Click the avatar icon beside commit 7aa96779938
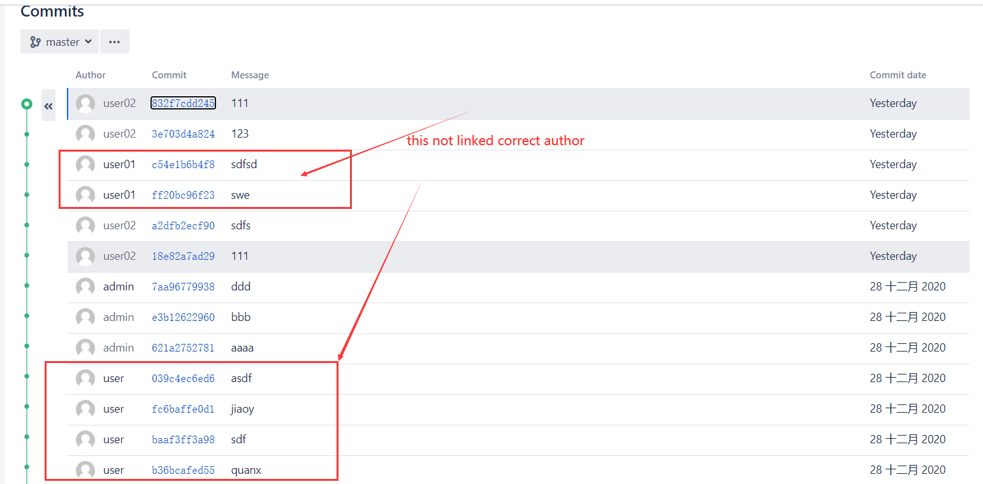 (85, 287)
